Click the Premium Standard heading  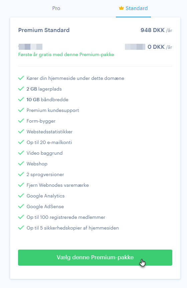pos(44,30)
